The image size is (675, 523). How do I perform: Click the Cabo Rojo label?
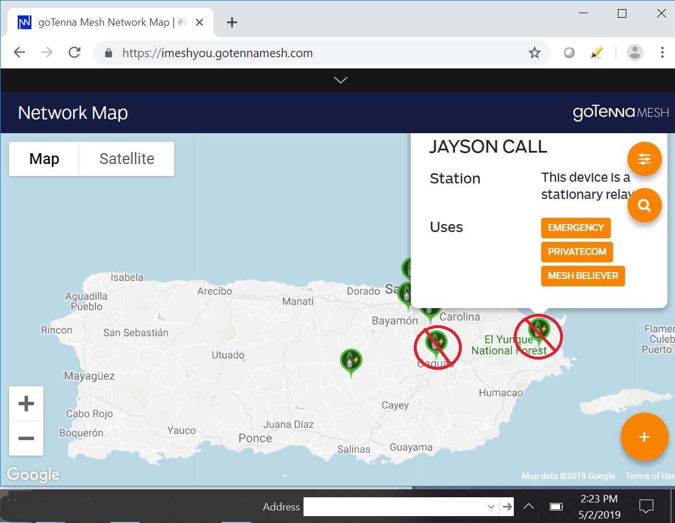89,414
